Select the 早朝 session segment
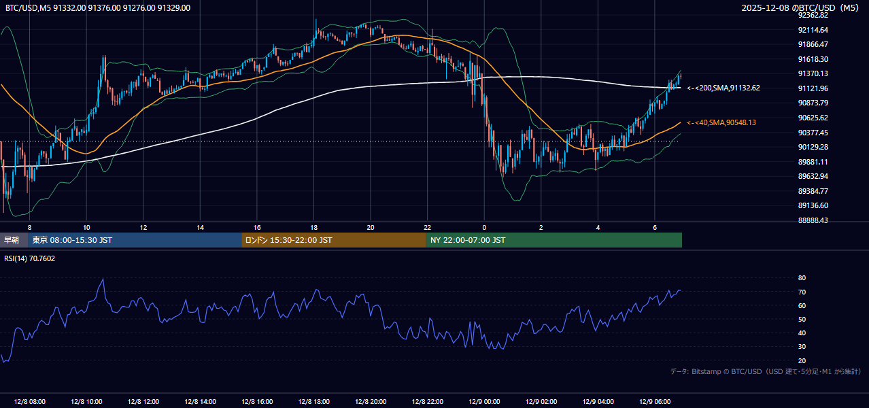The width and height of the screenshot is (869, 408). (14, 240)
